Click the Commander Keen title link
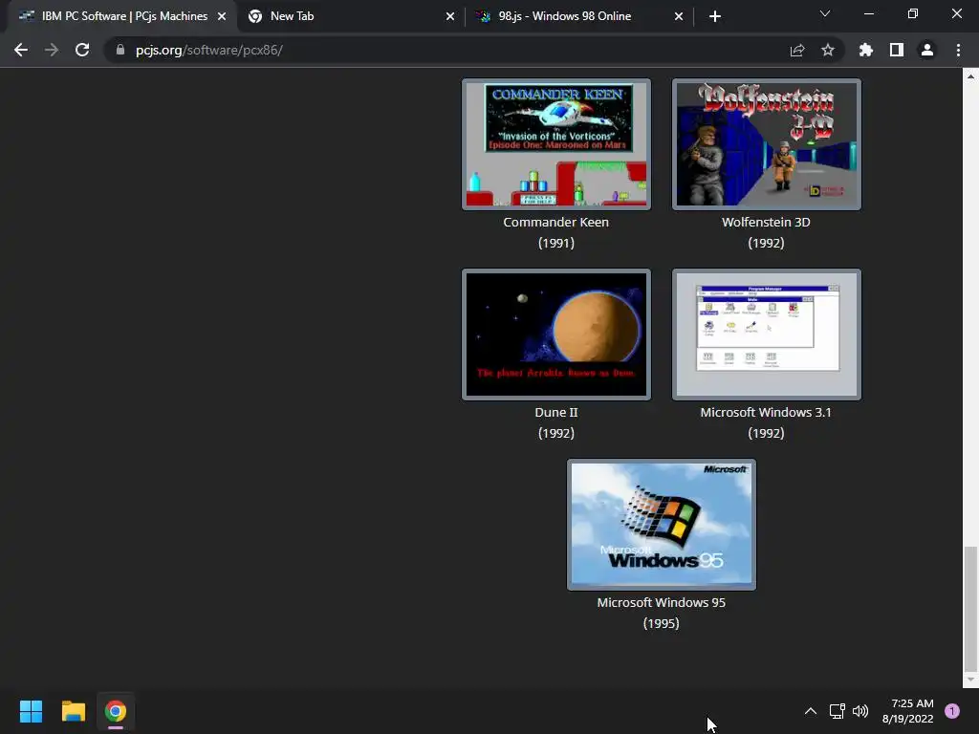 (555, 222)
